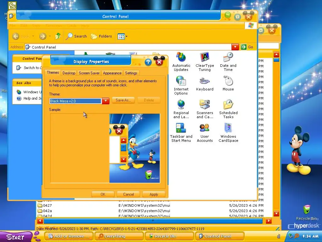Open Regional and Language icon
Viewport: 322px width, 242px height.
tap(181, 109)
